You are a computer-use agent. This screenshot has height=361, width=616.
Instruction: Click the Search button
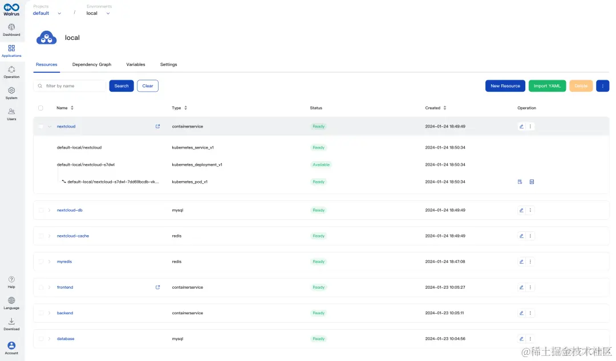121,86
